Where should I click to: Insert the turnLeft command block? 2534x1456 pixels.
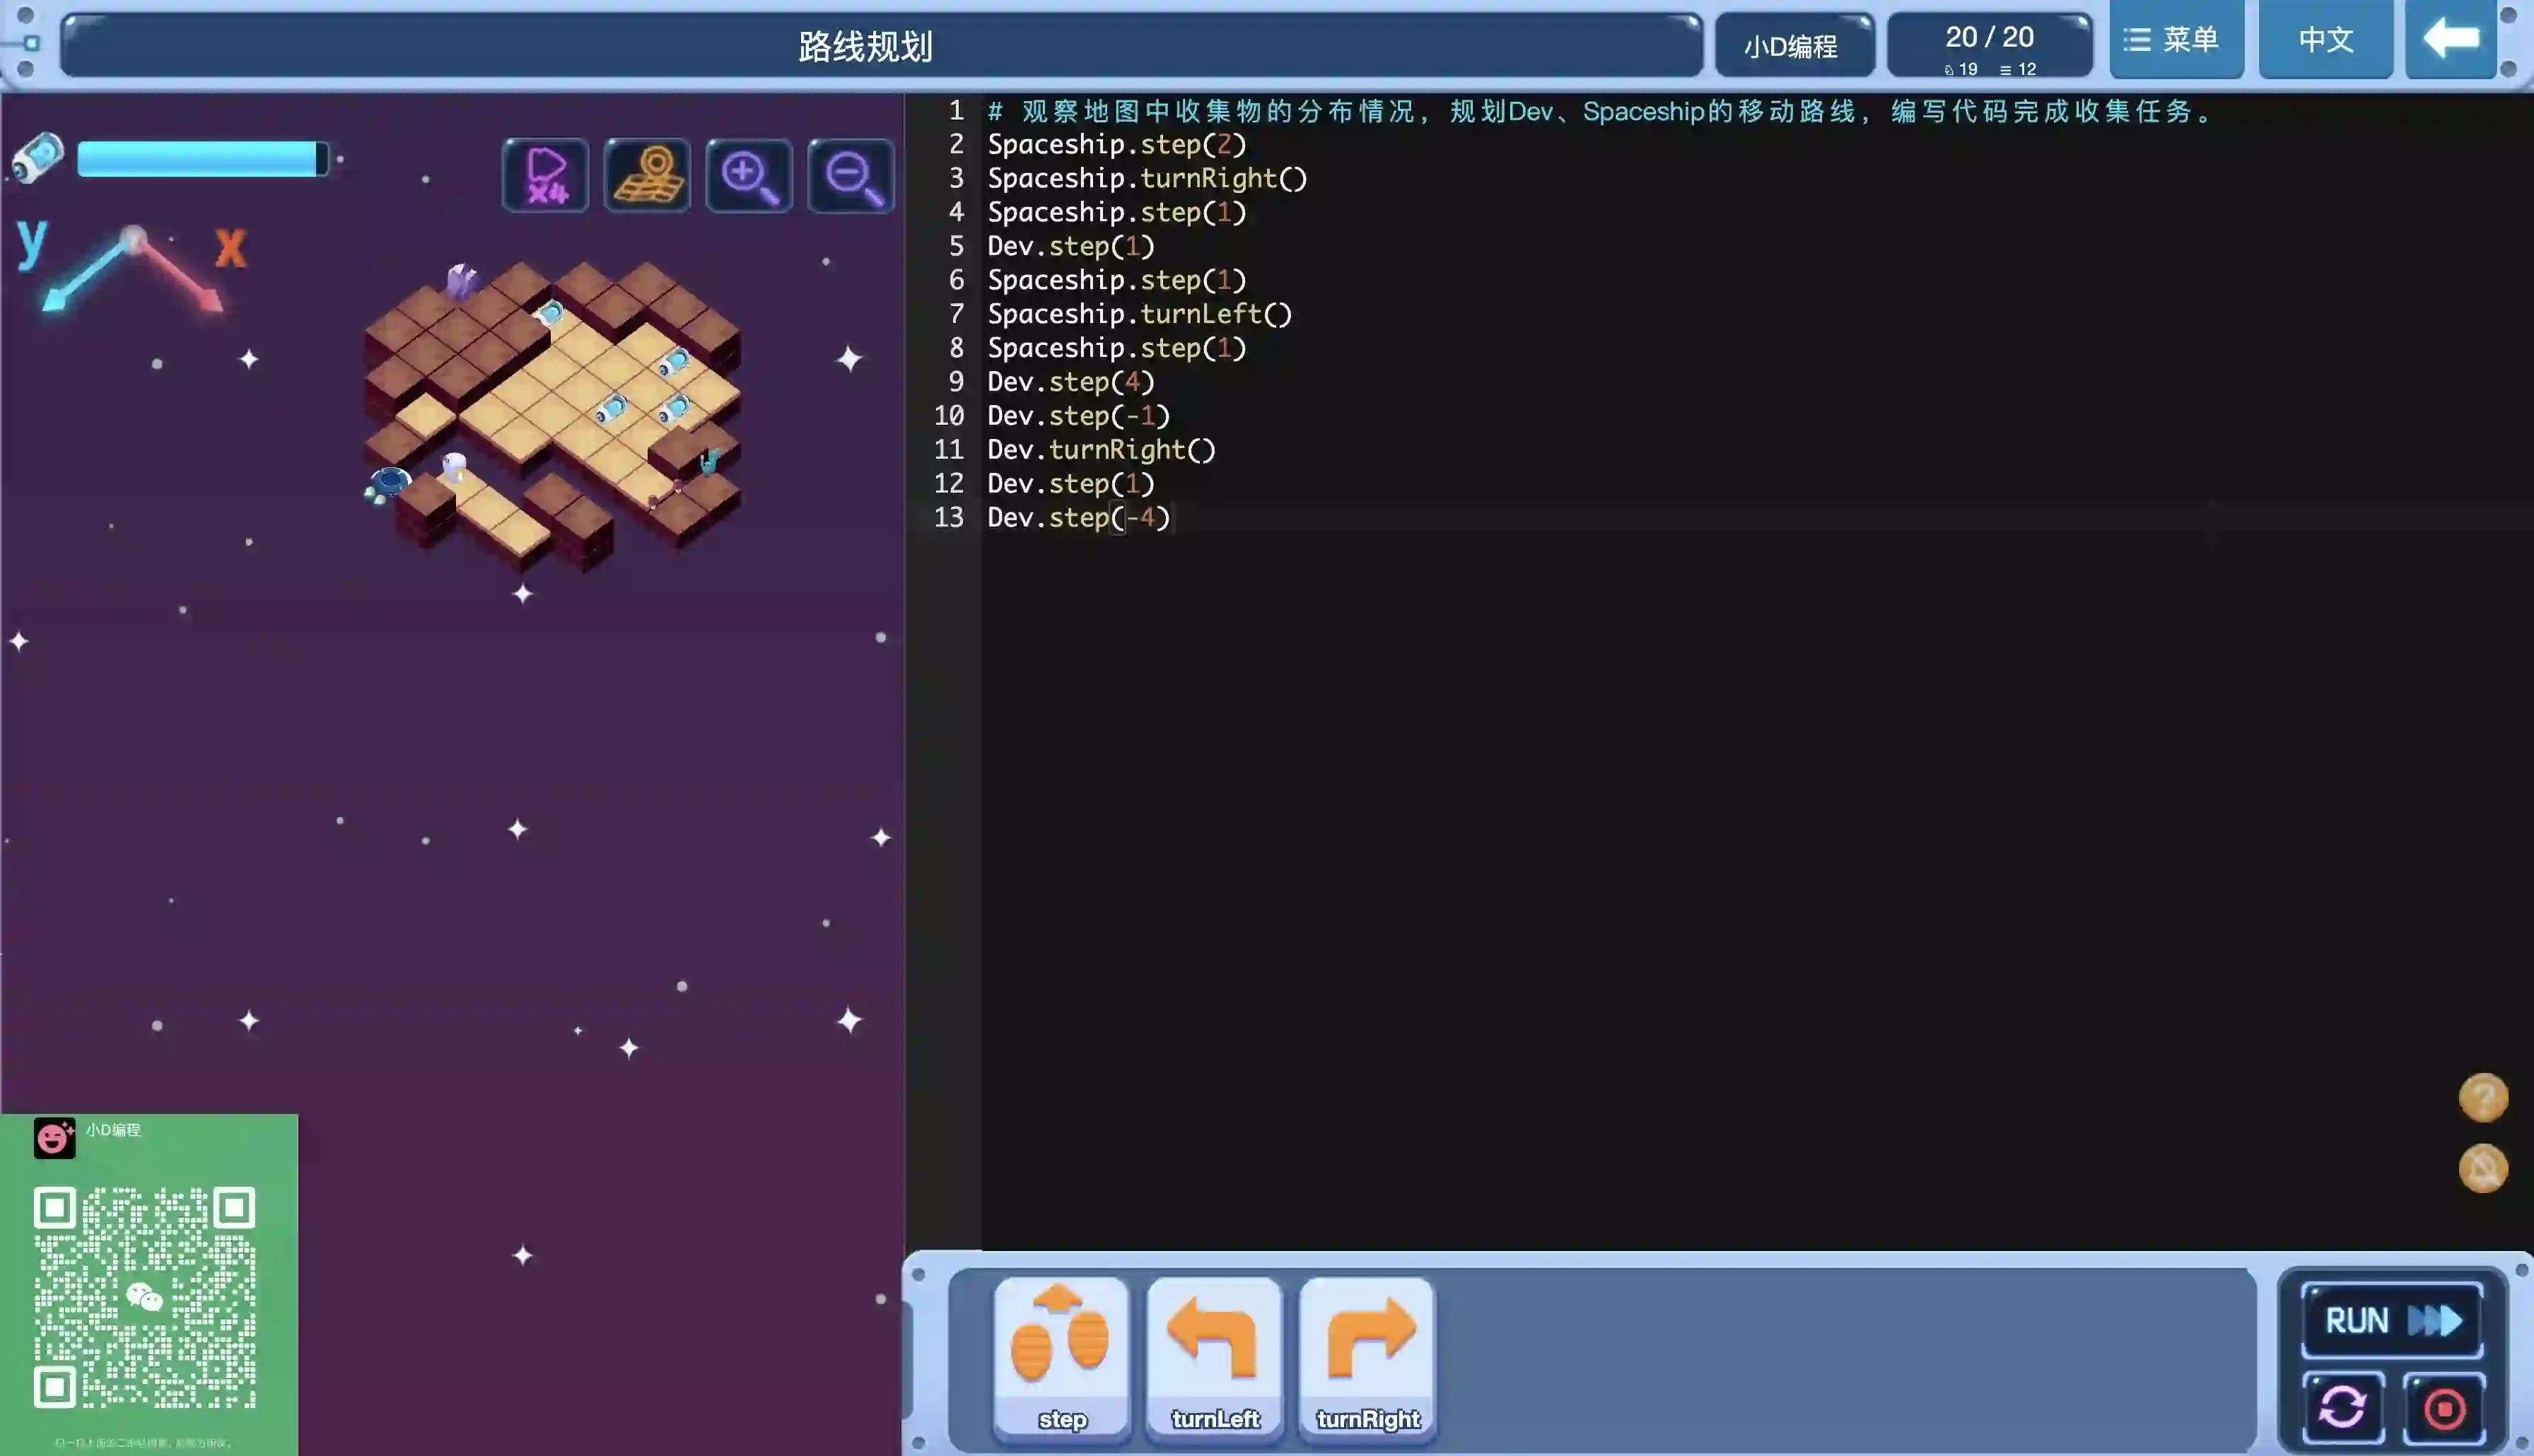pos(1214,1358)
